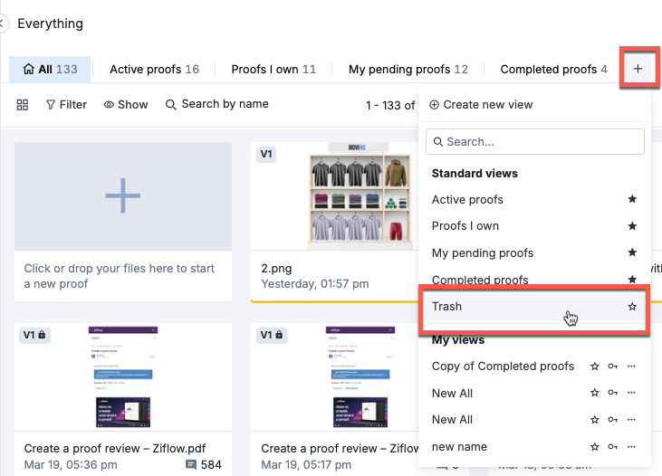662x476 pixels.
Task: Favorite the Trash view star
Action: tap(632, 307)
